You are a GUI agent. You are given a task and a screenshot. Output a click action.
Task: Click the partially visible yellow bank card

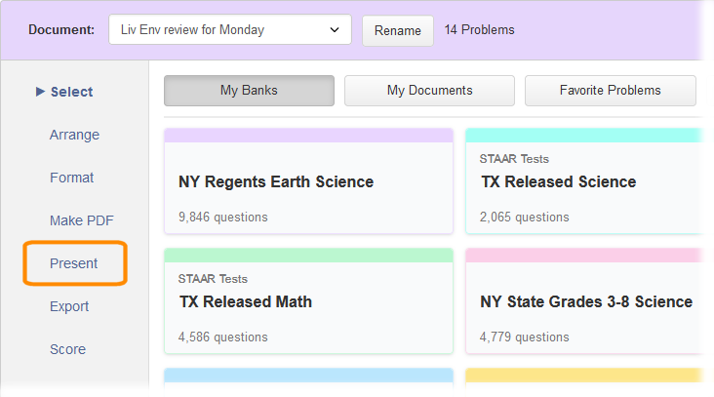pyautogui.click(x=583, y=381)
